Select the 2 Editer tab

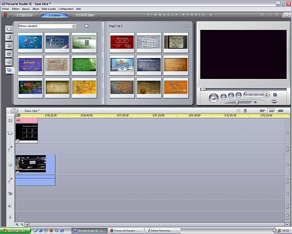55,15
